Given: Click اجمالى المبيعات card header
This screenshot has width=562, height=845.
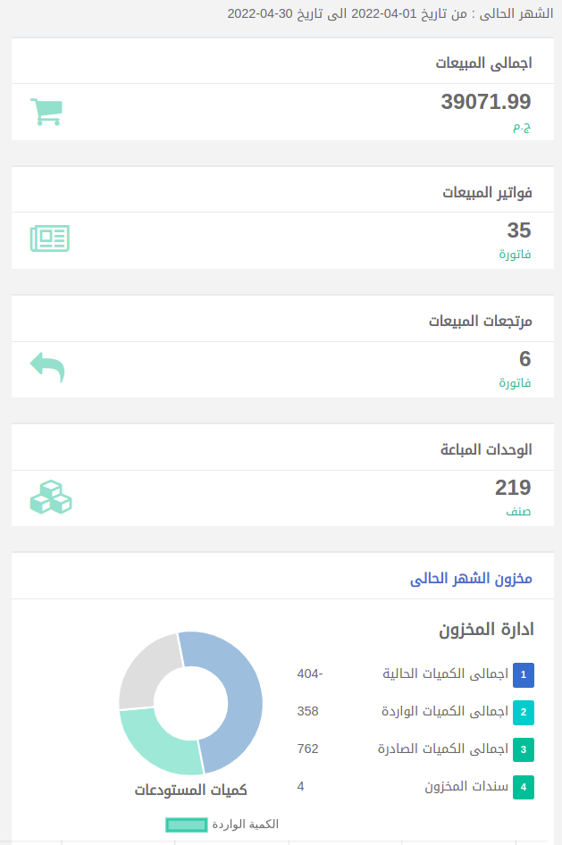Looking at the screenshot, I should point(282,61).
